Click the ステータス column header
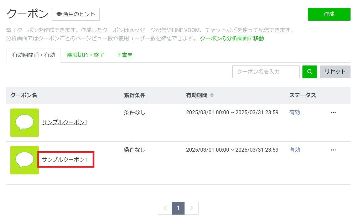Screen dimensions: 363x221 pyautogui.click(x=302, y=95)
